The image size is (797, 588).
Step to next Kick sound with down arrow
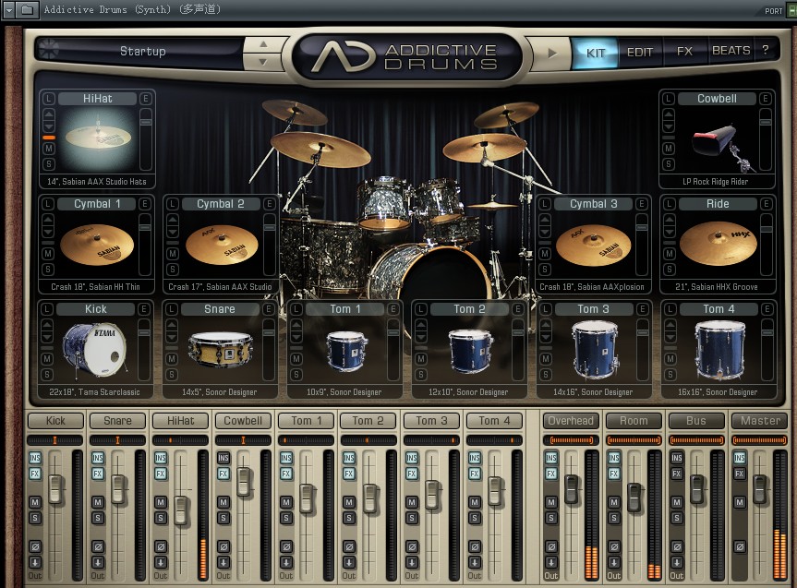pos(47,336)
